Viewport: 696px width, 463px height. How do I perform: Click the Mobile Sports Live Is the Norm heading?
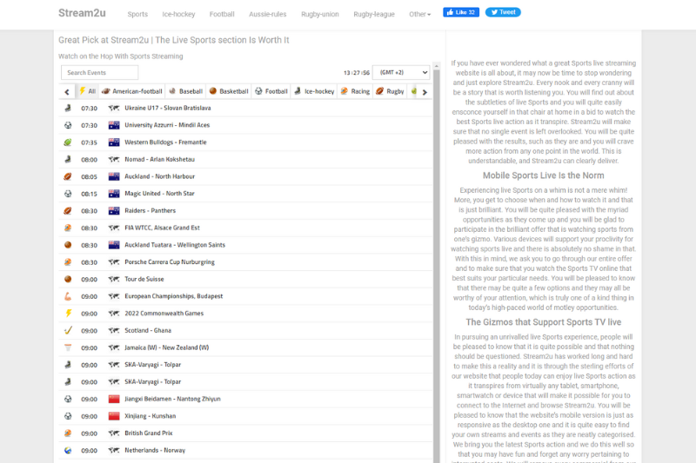click(543, 175)
